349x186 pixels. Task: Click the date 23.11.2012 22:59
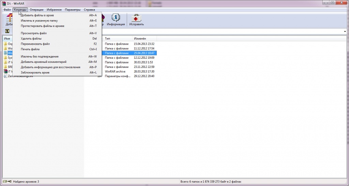(x=144, y=67)
